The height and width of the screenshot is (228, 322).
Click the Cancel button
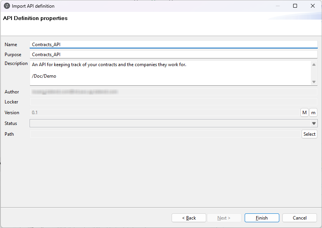[299, 218]
